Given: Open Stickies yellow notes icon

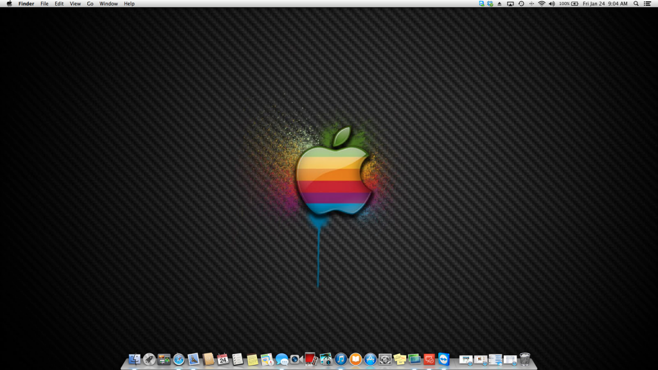Looking at the screenshot, I should coord(400,359).
